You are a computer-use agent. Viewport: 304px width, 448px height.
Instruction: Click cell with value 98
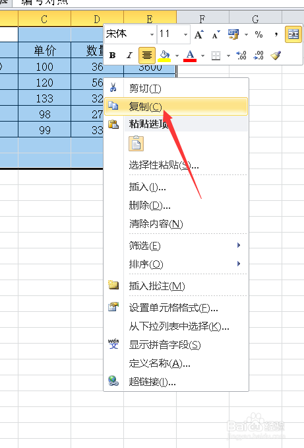tap(44, 114)
